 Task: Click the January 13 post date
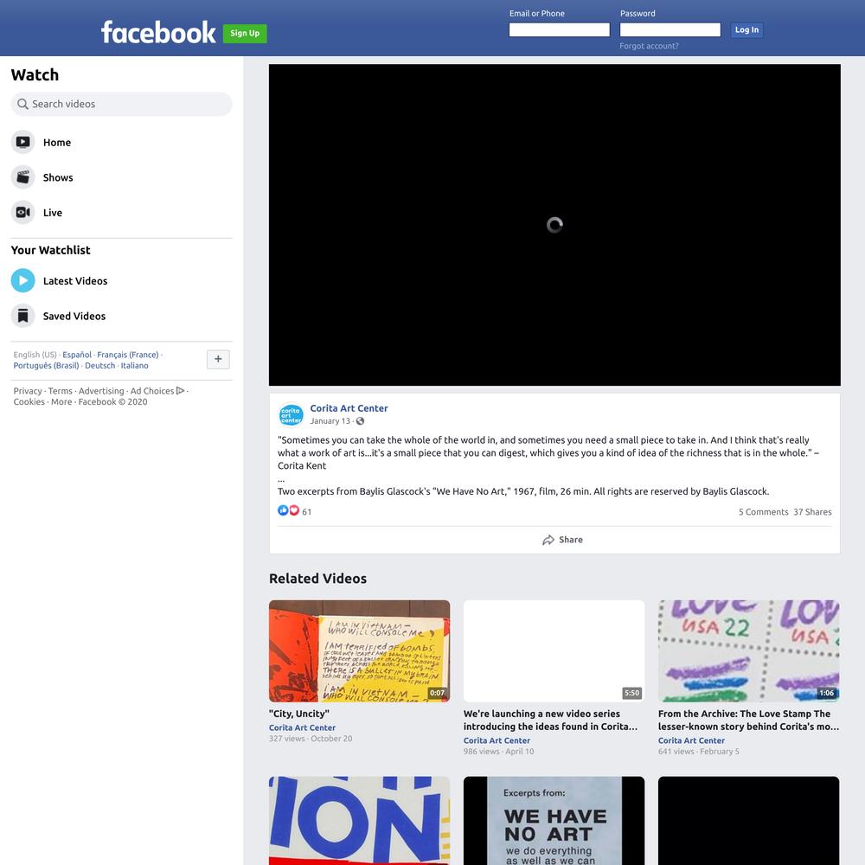point(330,421)
